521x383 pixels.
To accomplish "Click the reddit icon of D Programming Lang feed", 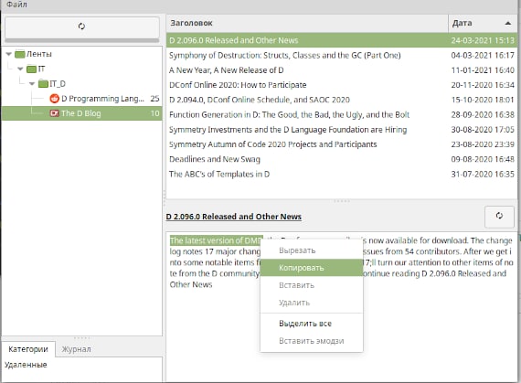I will click(54, 99).
